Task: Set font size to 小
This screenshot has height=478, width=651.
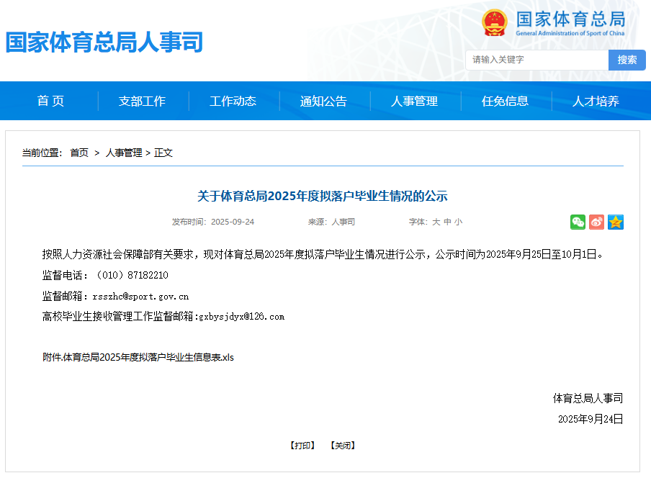Action: pos(458,222)
